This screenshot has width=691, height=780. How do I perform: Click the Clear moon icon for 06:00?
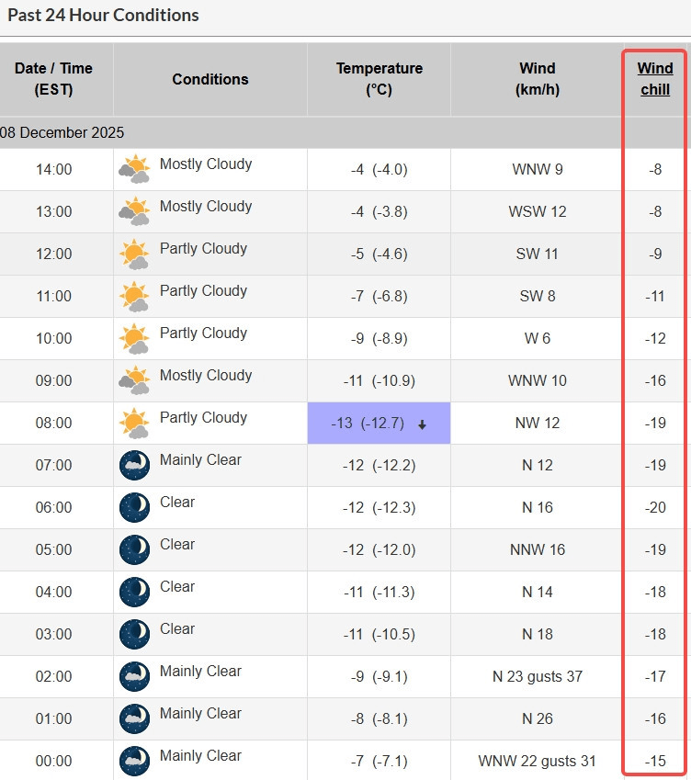[134, 508]
